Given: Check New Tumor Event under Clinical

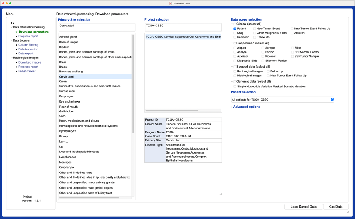Looking at the screenshot, I should (x=254, y=29).
